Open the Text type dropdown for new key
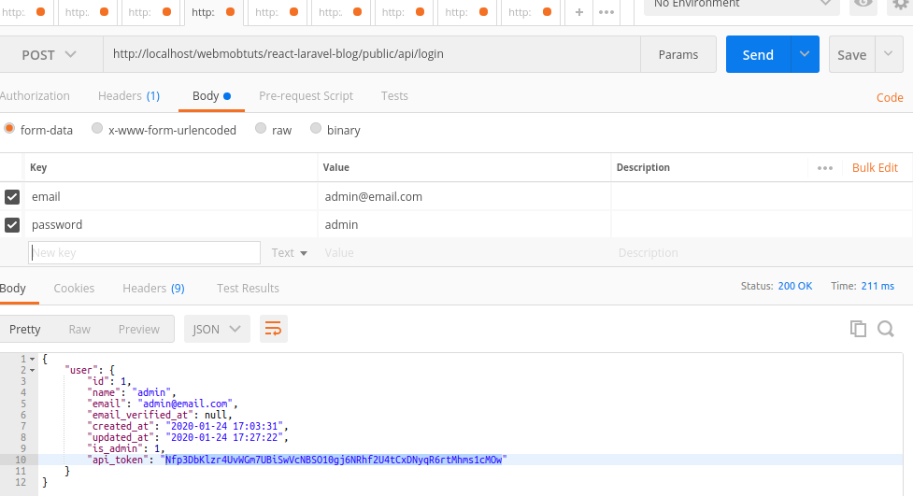This screenshot has height=496, width=913. [290, 252]
